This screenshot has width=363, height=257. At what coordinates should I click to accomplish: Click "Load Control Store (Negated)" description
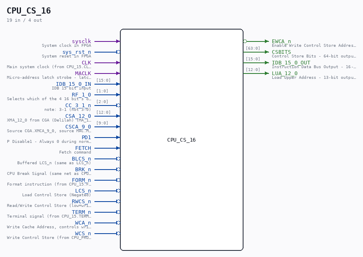[57, 195]
